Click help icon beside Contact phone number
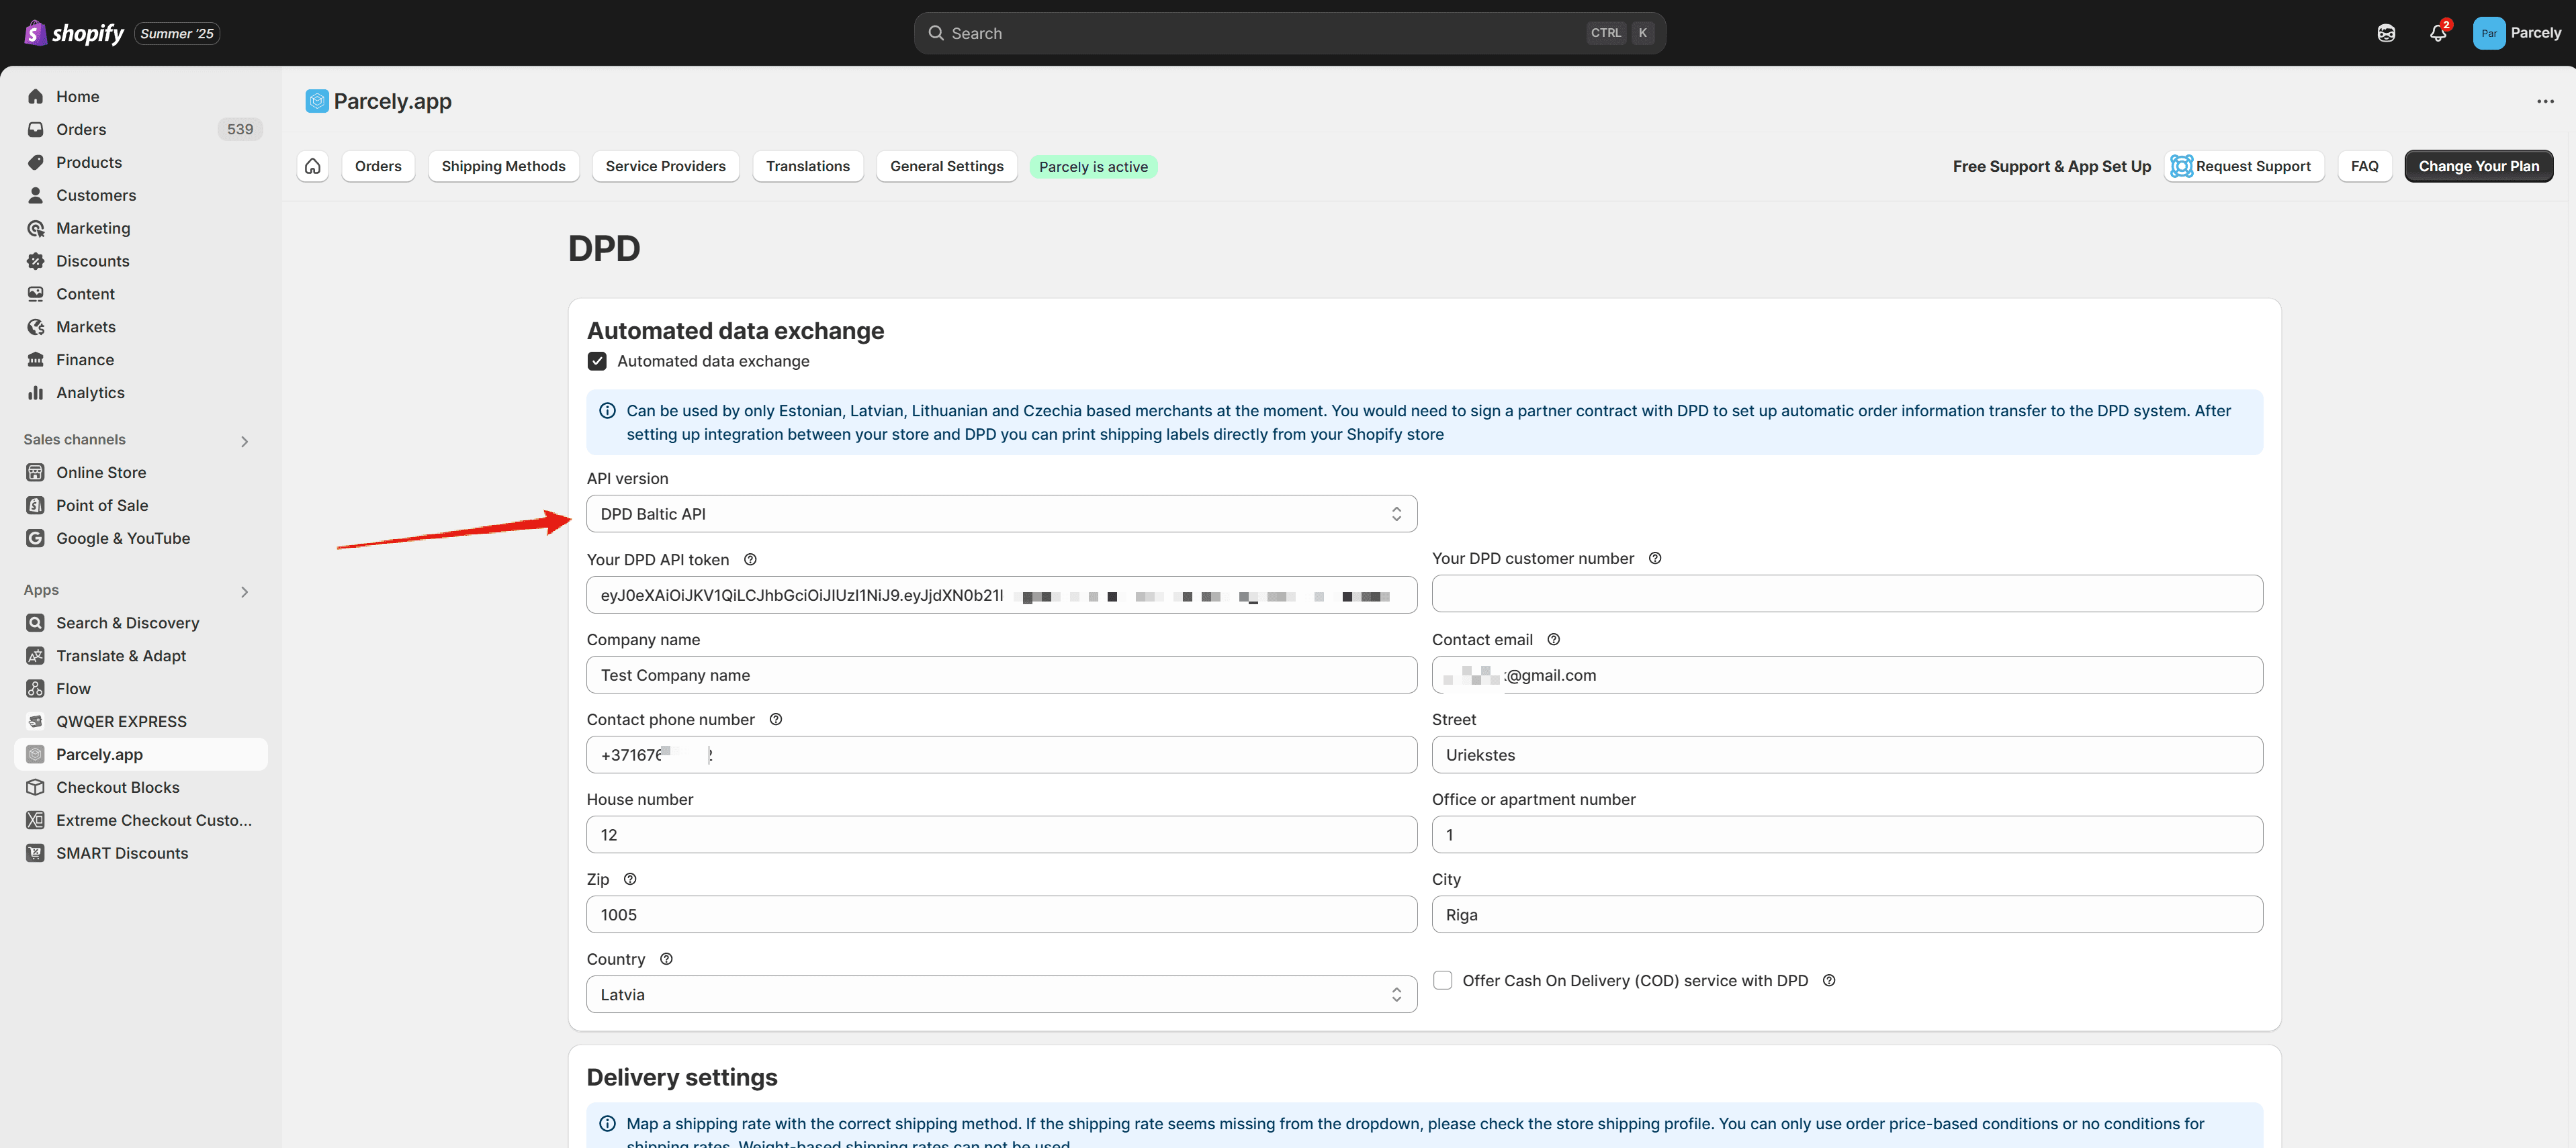The width and height of the screenshot is (2576, 1148). point(775,720)
